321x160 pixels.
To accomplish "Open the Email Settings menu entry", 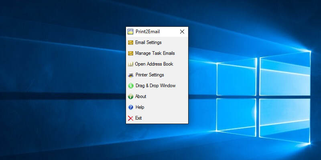I will coord(148,42).
